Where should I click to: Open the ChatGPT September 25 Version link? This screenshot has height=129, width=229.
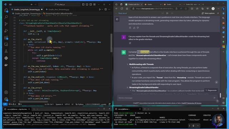(191, 103)
